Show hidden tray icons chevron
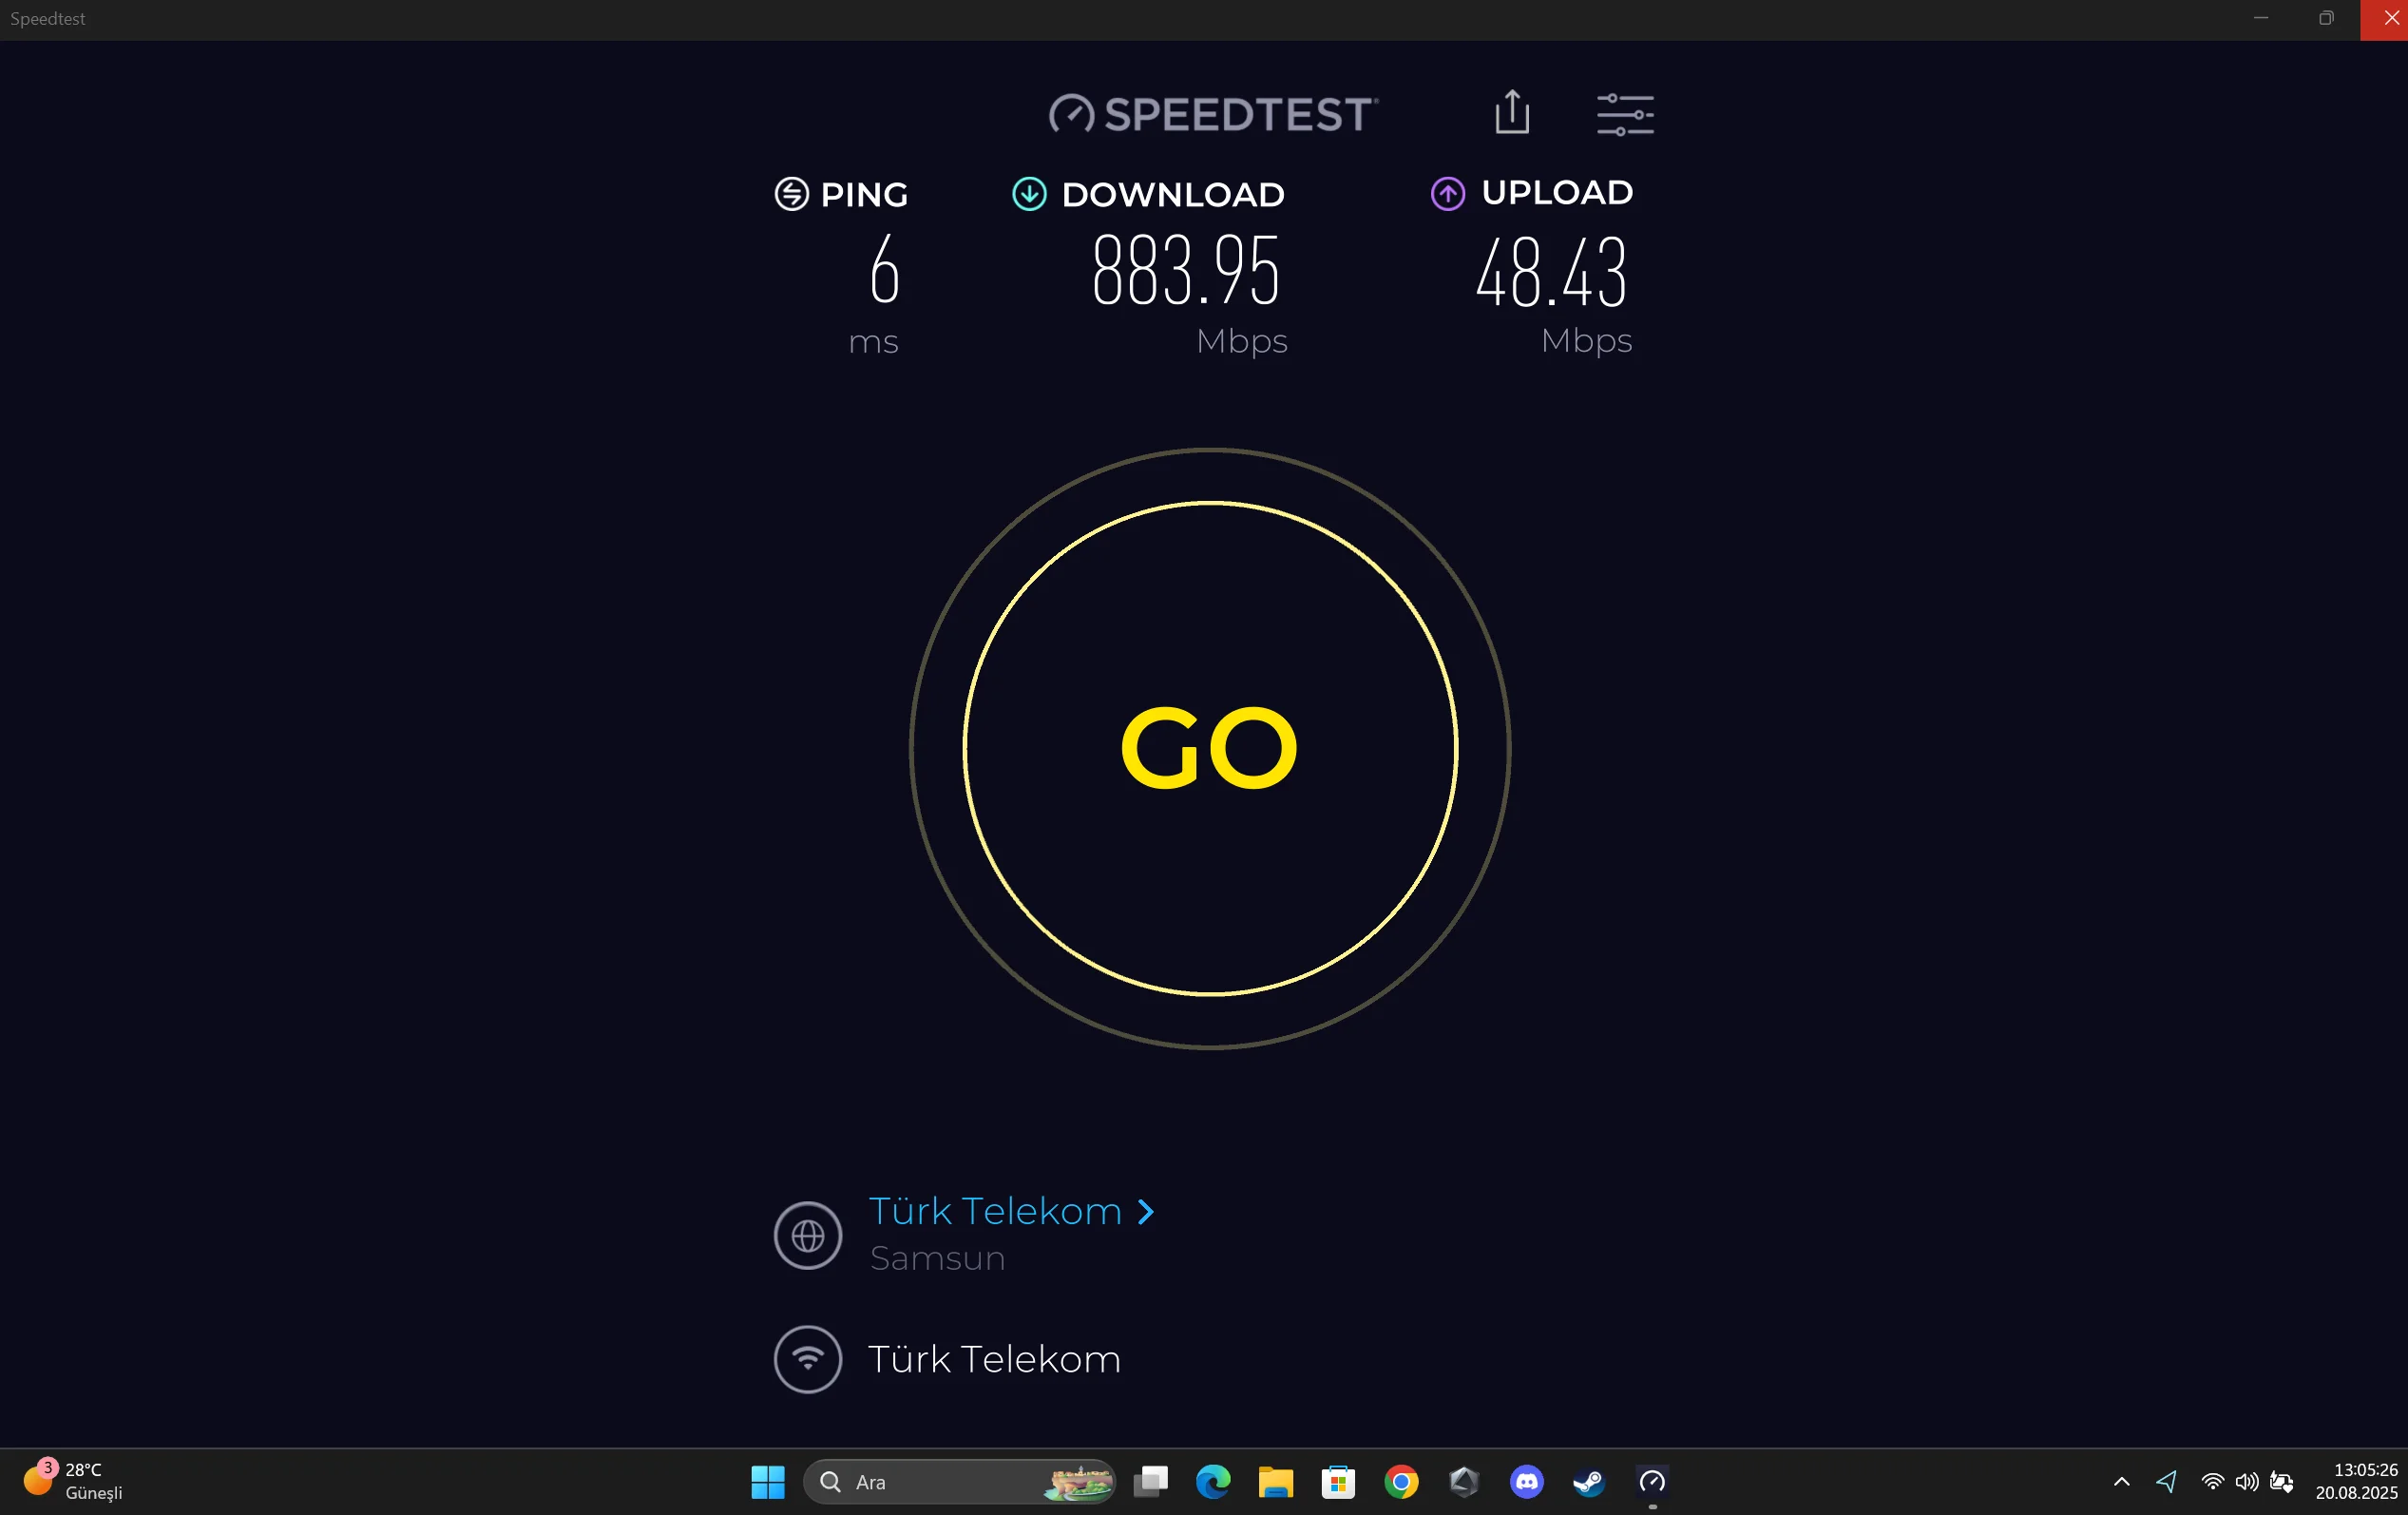Screen dimensions: 2408x1515 (x=2121, y=1481)
